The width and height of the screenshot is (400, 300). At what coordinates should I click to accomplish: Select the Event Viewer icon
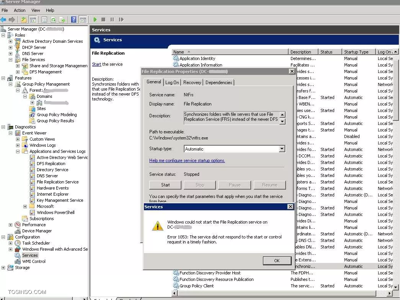coord(18,133)
